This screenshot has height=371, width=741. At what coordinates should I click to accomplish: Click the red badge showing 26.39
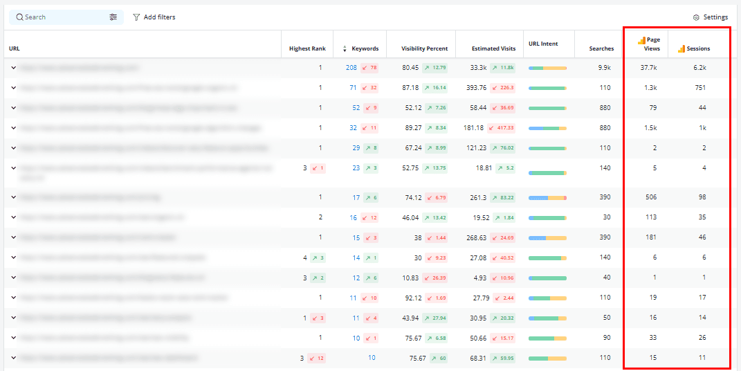click(434, 278)
